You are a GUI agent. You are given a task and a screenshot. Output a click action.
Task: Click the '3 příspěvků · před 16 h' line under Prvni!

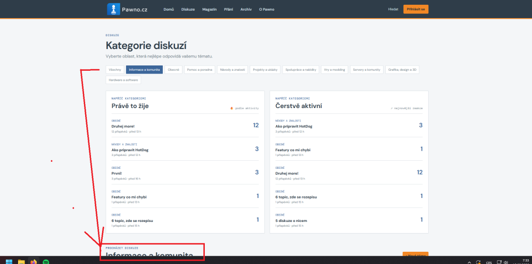pyautogui.click(x=126, y=178)
